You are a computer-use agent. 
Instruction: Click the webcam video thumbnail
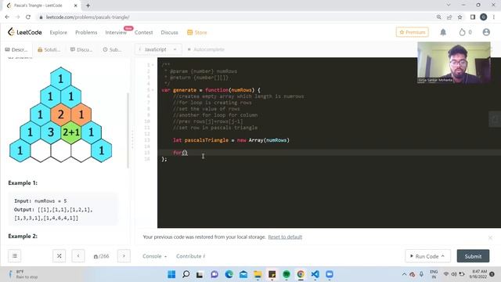454,63
